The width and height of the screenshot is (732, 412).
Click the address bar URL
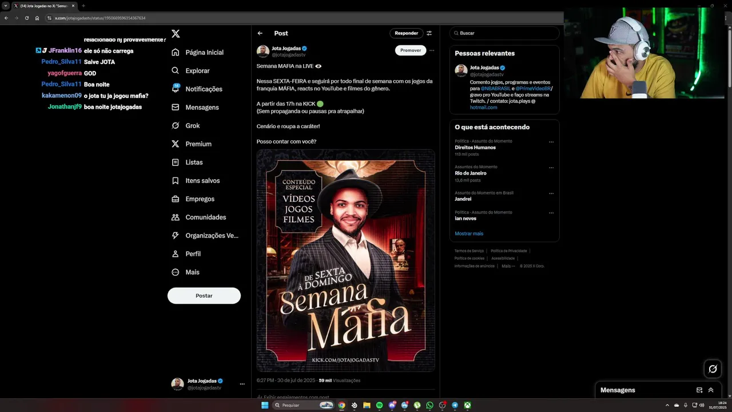(100, 18)
